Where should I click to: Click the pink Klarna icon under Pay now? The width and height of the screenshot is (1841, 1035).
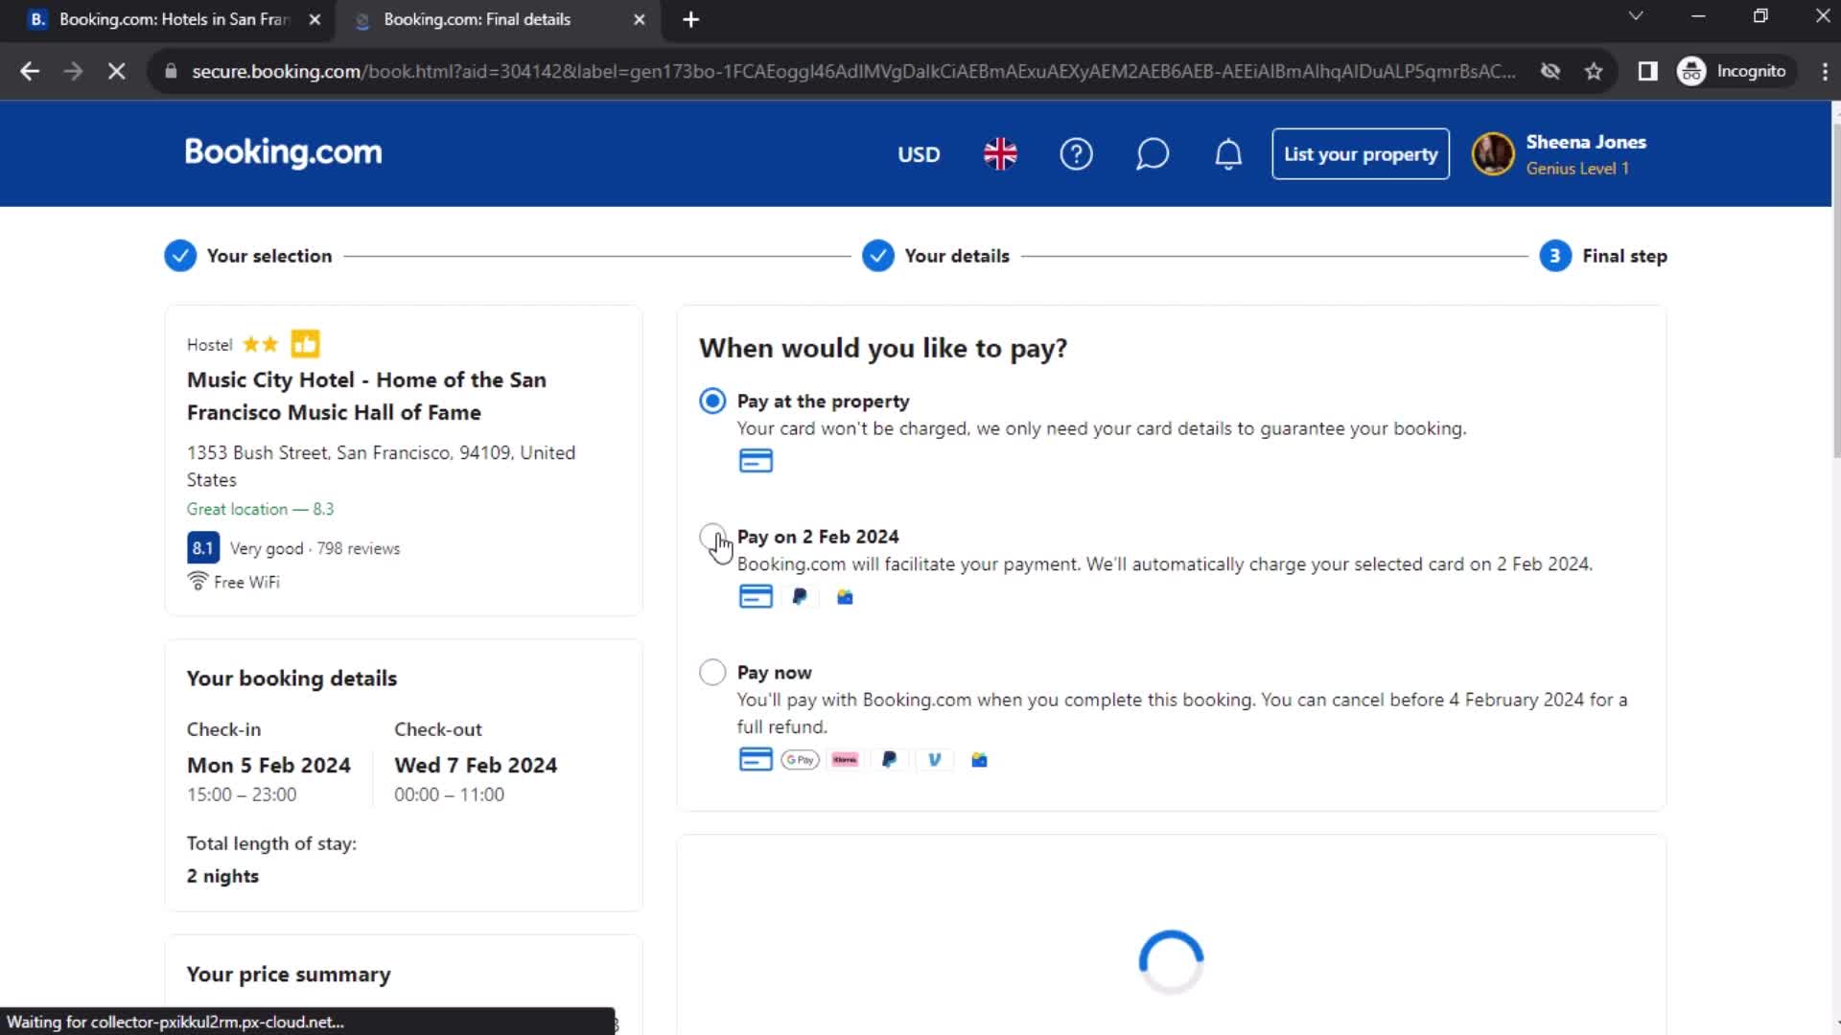845,760
